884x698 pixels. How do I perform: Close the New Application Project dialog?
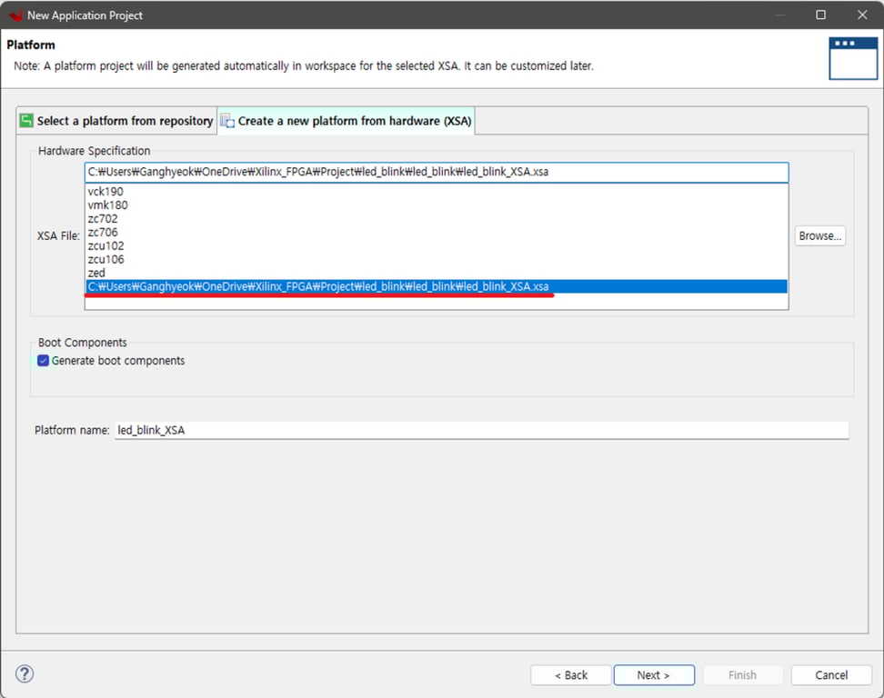click(862, 15)
